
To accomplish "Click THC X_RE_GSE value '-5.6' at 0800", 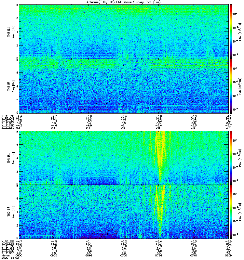I will coord(228,241).
